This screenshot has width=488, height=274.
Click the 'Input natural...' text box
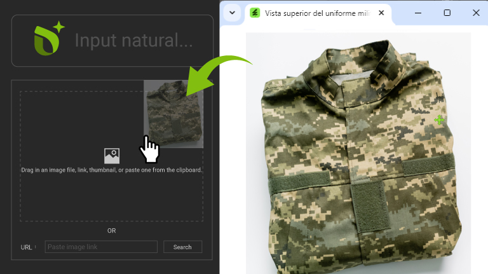coord(133,41)
